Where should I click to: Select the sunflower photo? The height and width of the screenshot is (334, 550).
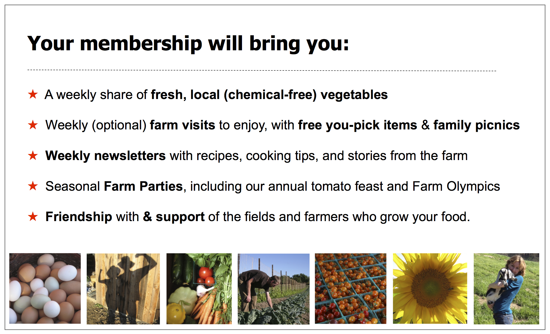click(430, 288)
